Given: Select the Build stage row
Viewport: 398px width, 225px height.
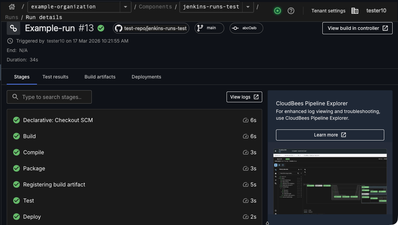Looking at the screenshot, I should (x=134, y=136).
